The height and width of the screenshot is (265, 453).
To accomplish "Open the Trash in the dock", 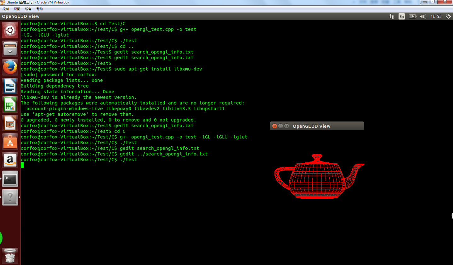I will pos(10,256).
